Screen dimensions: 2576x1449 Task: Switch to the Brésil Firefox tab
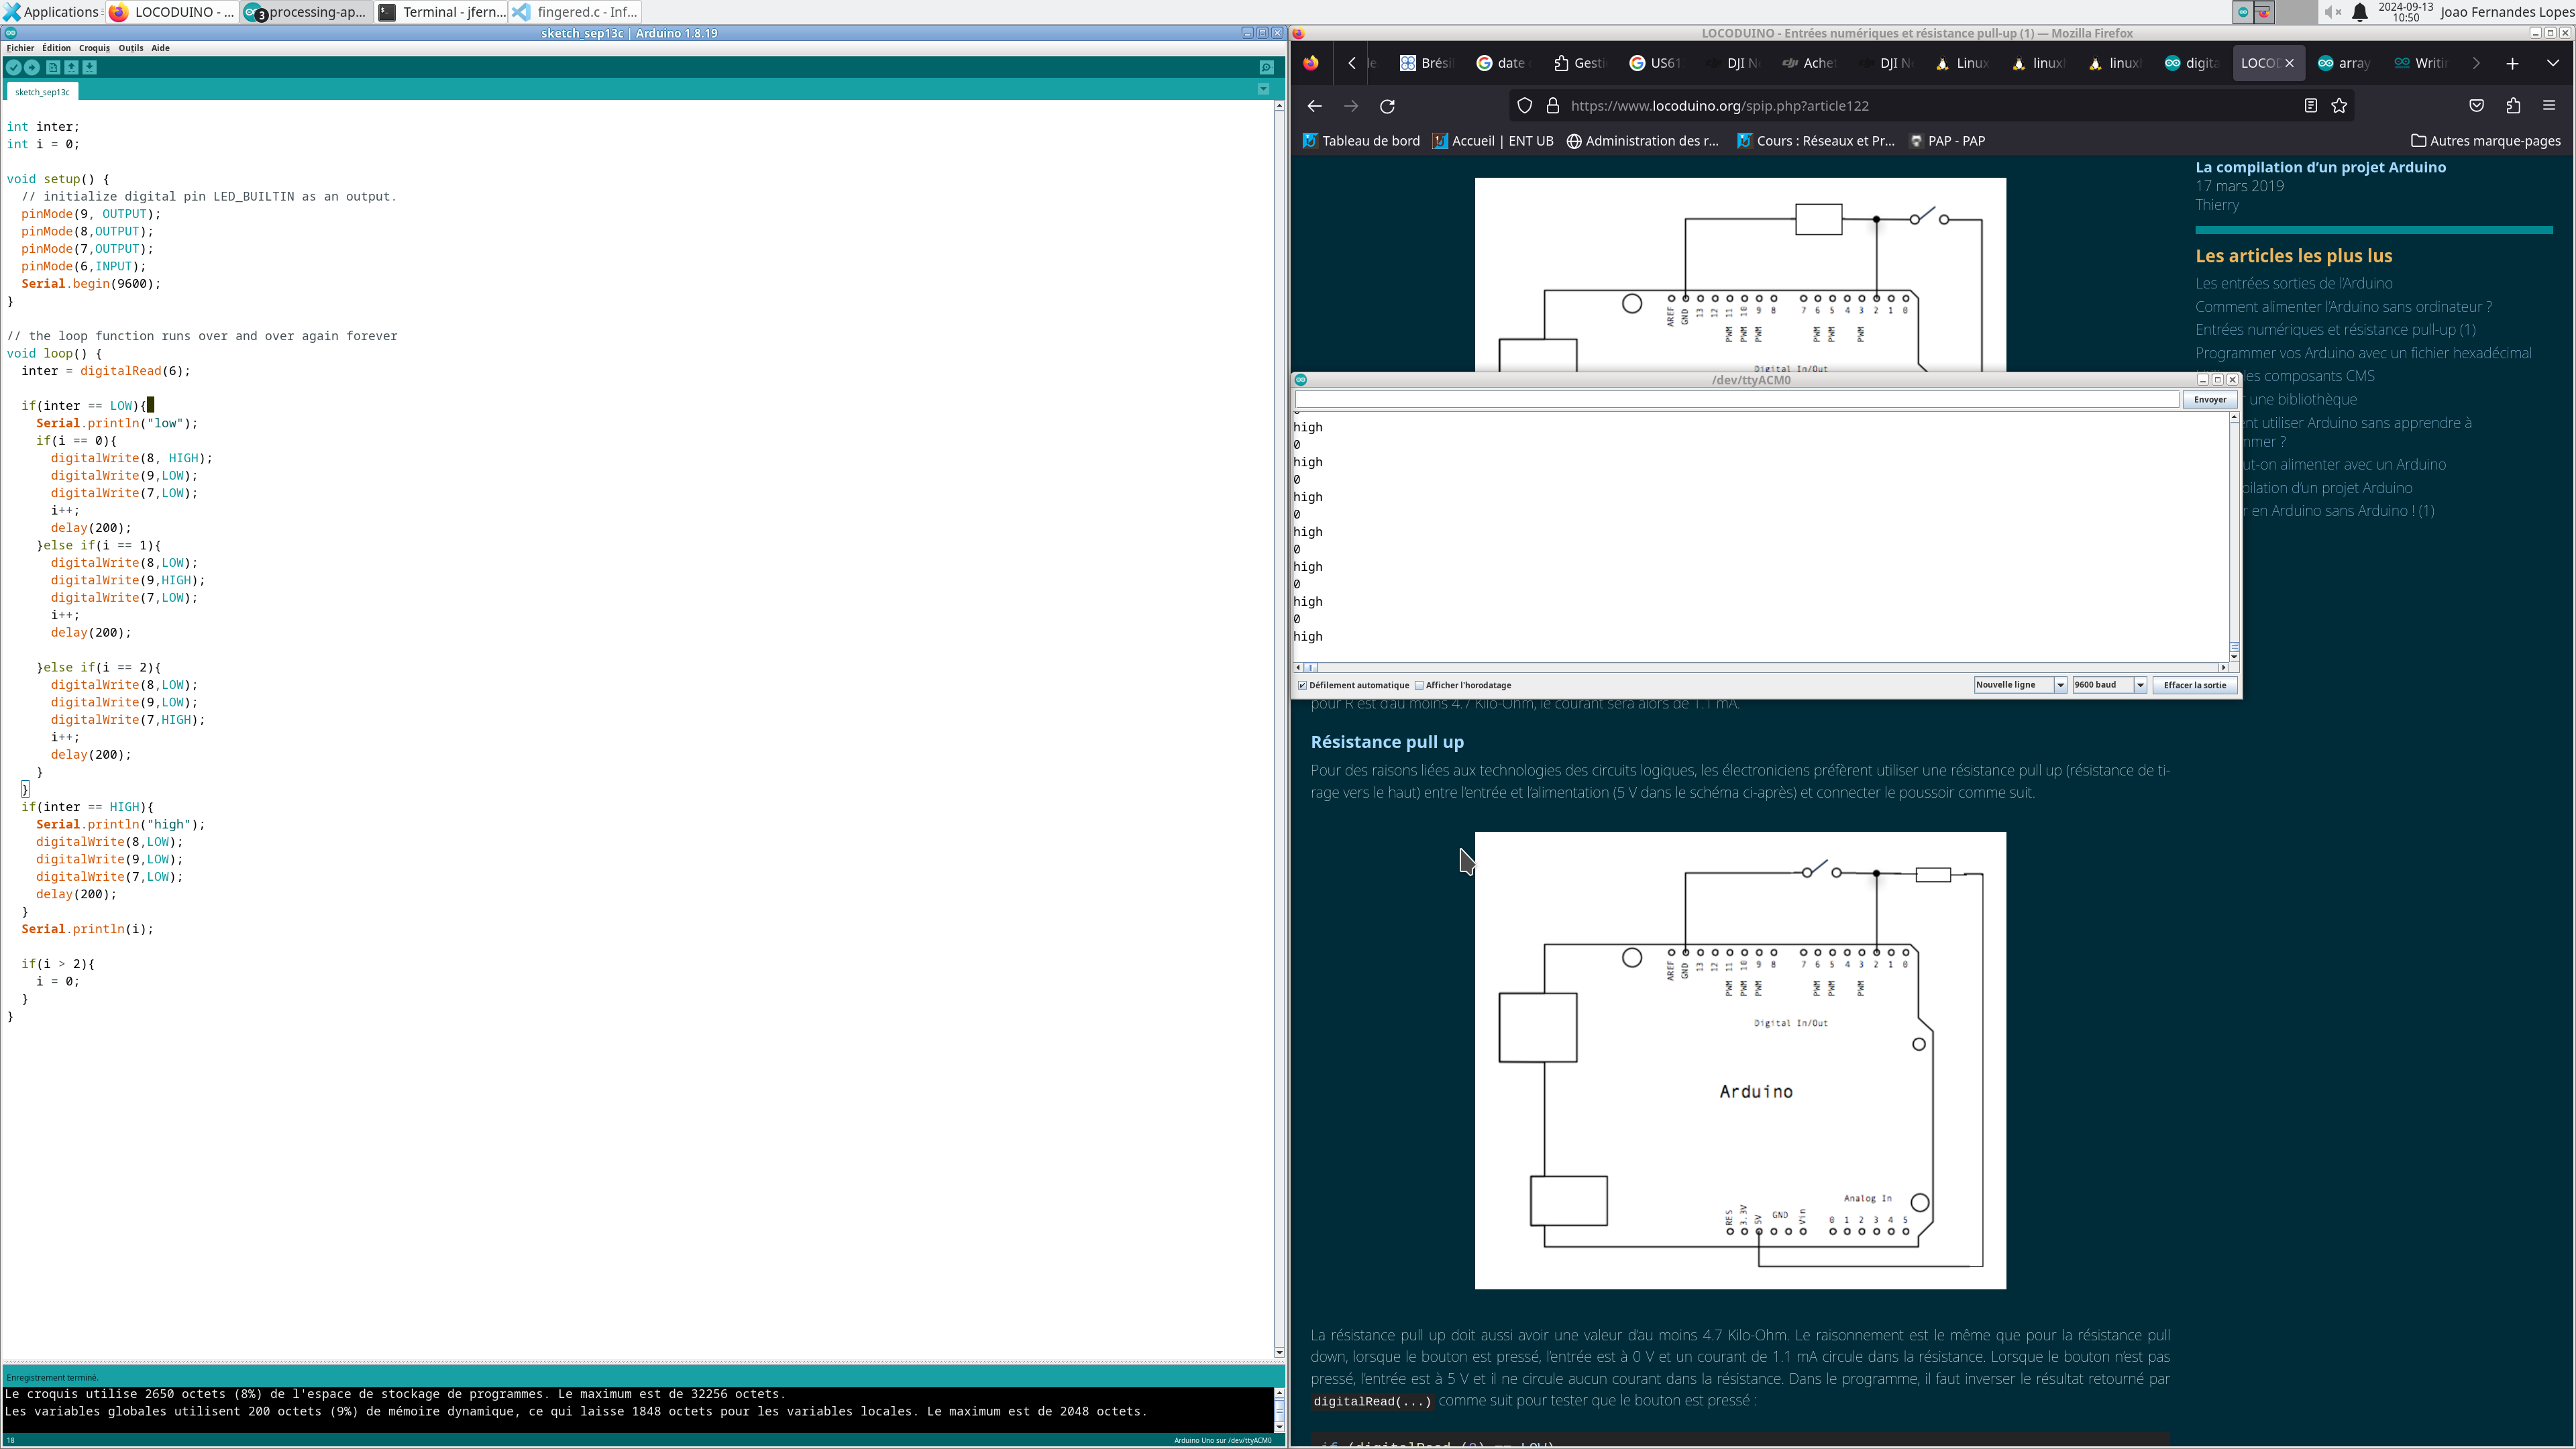(x=1426, y=63)
